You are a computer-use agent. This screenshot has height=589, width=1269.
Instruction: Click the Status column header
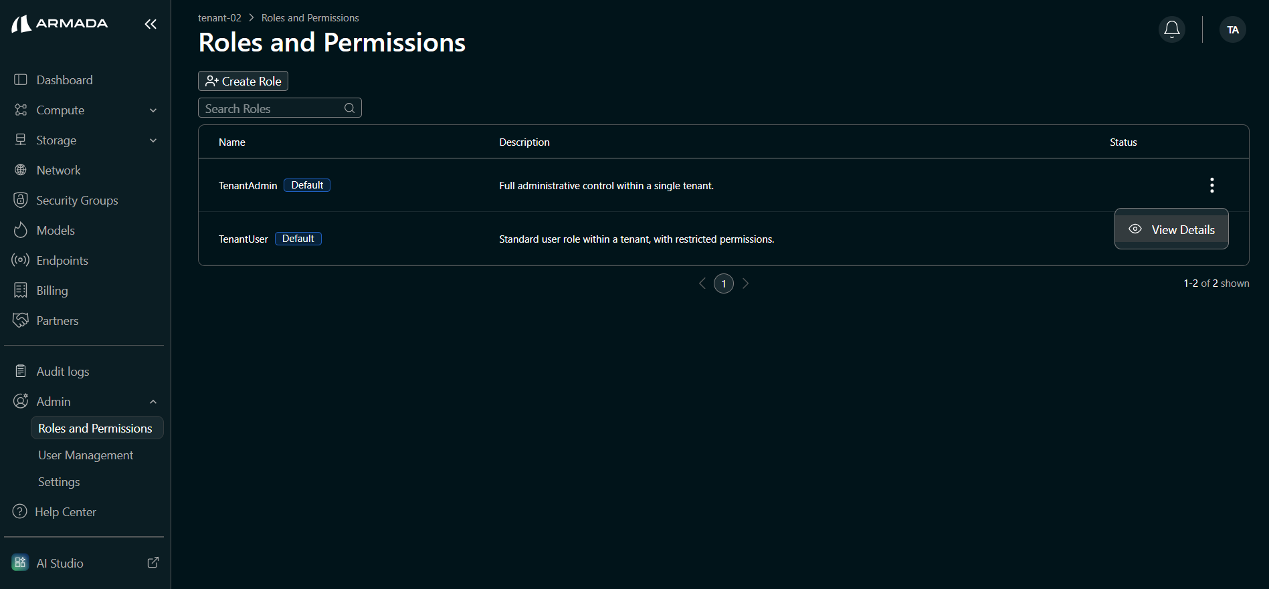(1123, 142)
